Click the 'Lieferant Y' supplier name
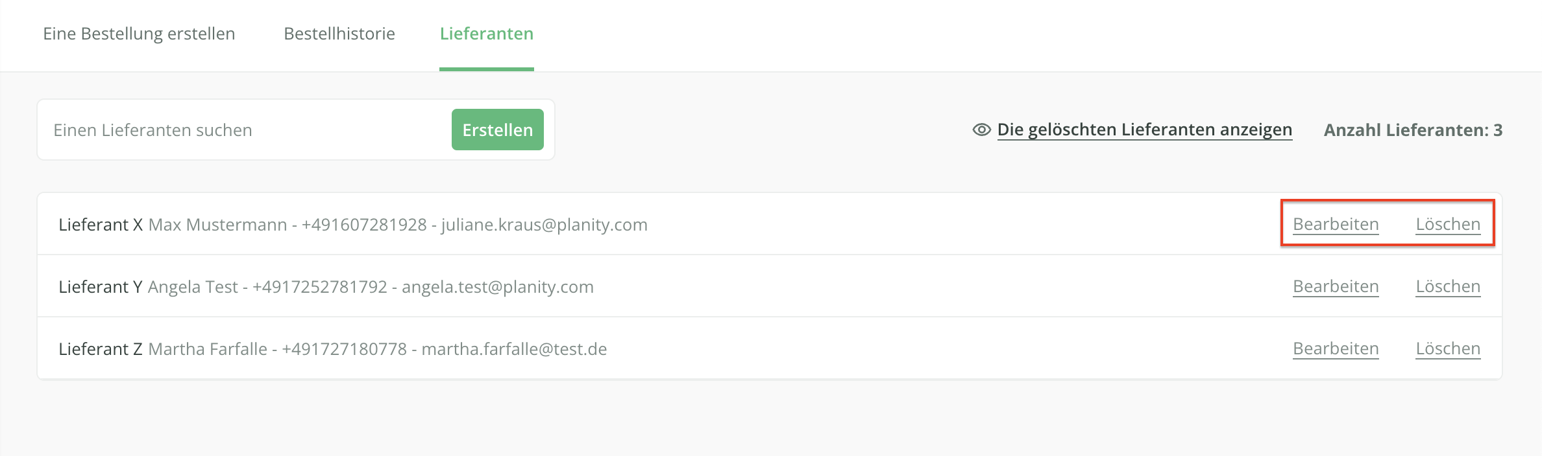The height and width of the screenshot is (456, 1542). pyautogui.click(x=101, y=287)
